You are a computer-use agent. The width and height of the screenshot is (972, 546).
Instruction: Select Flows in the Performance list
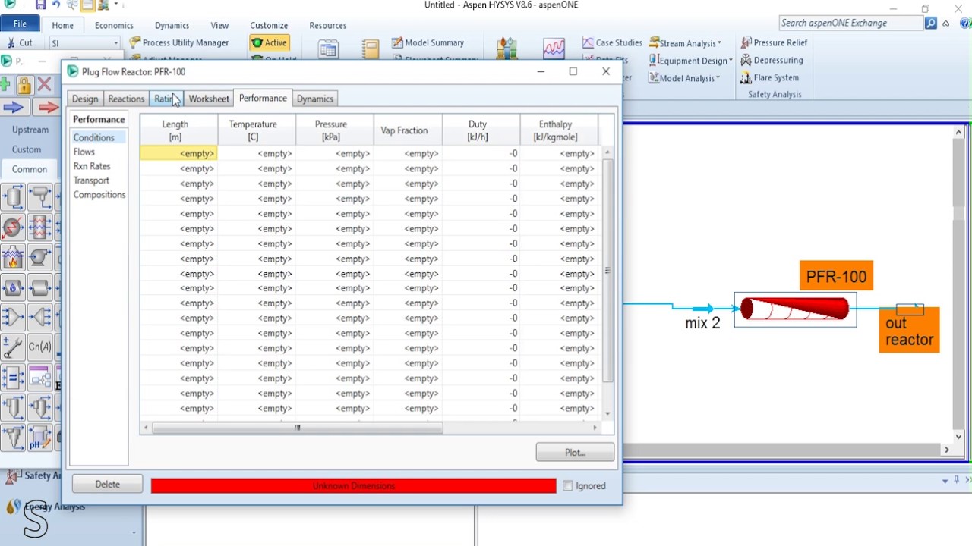click(x=84, y=152)
